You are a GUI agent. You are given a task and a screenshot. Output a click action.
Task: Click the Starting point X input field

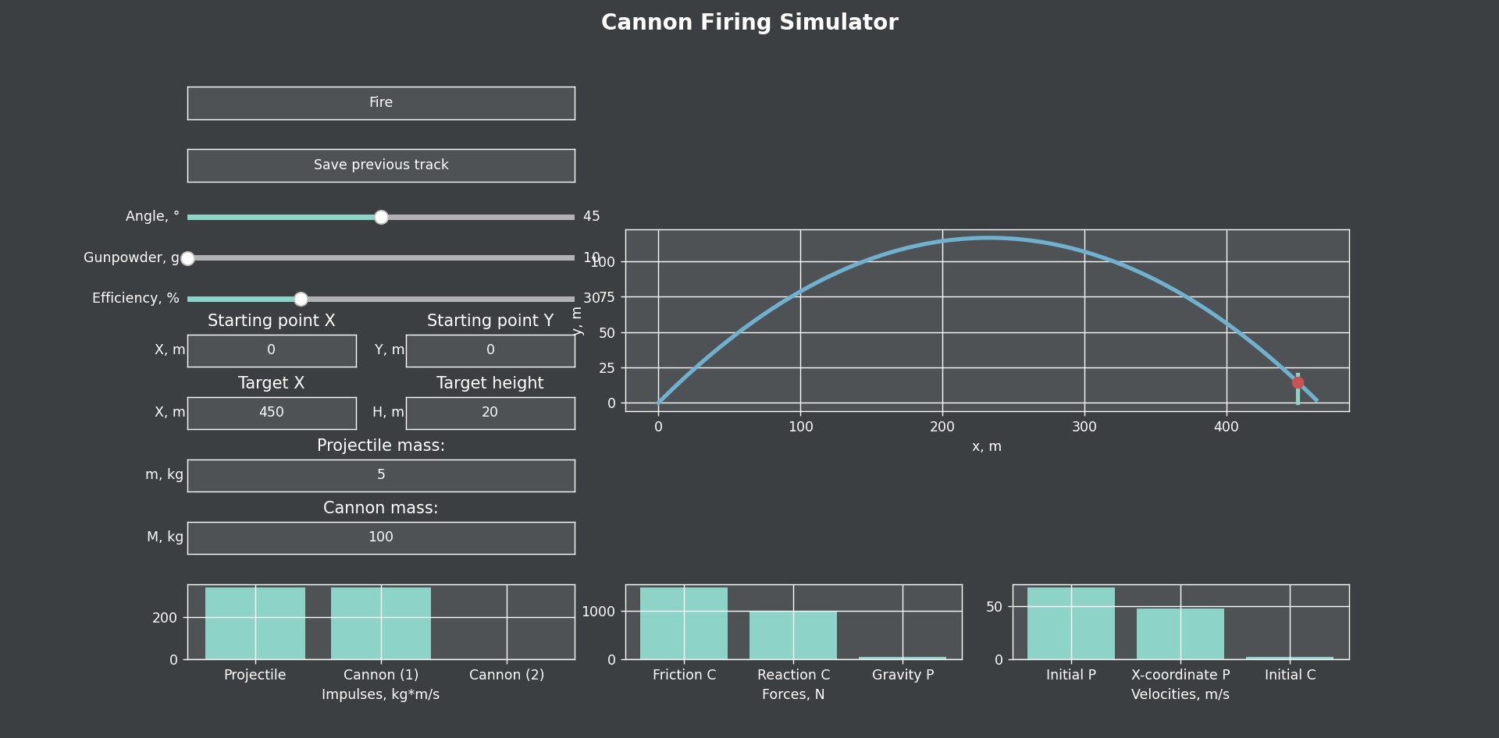click(x=271, y=350)
